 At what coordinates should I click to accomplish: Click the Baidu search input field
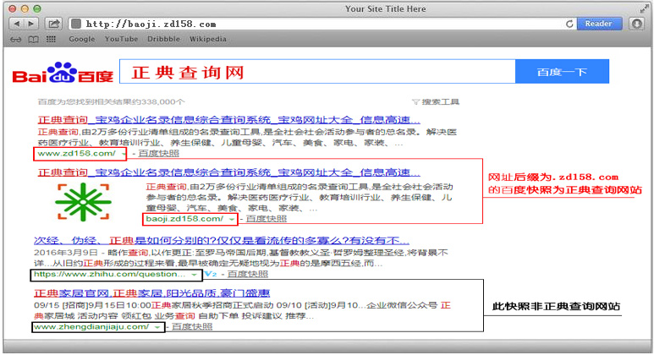point(318,72)
